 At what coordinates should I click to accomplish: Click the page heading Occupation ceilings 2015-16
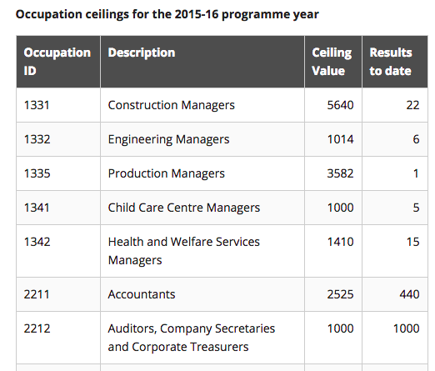167,14
